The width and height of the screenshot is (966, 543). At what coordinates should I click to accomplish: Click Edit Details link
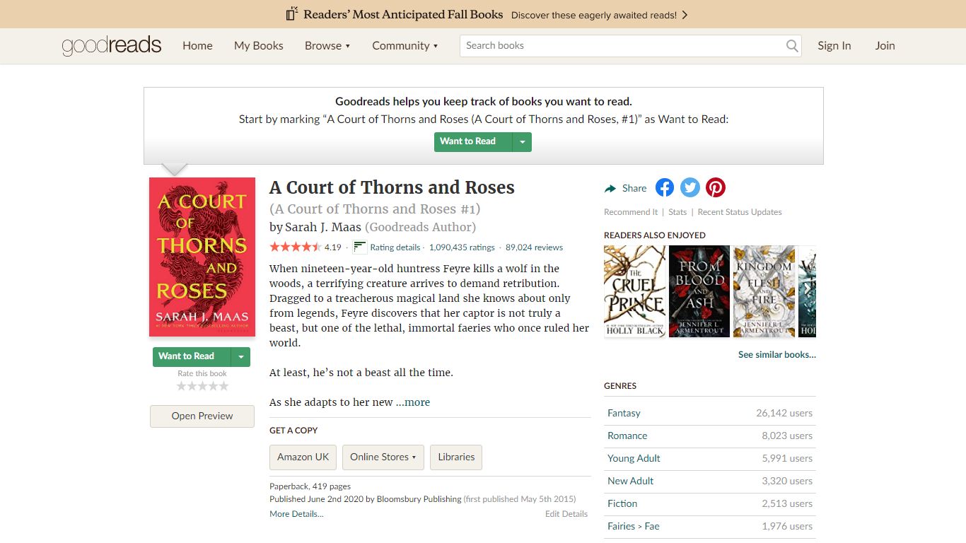click(x=566, y=514)
